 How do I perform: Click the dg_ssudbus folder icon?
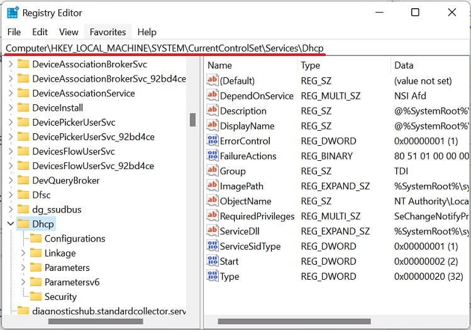(23, 209)
